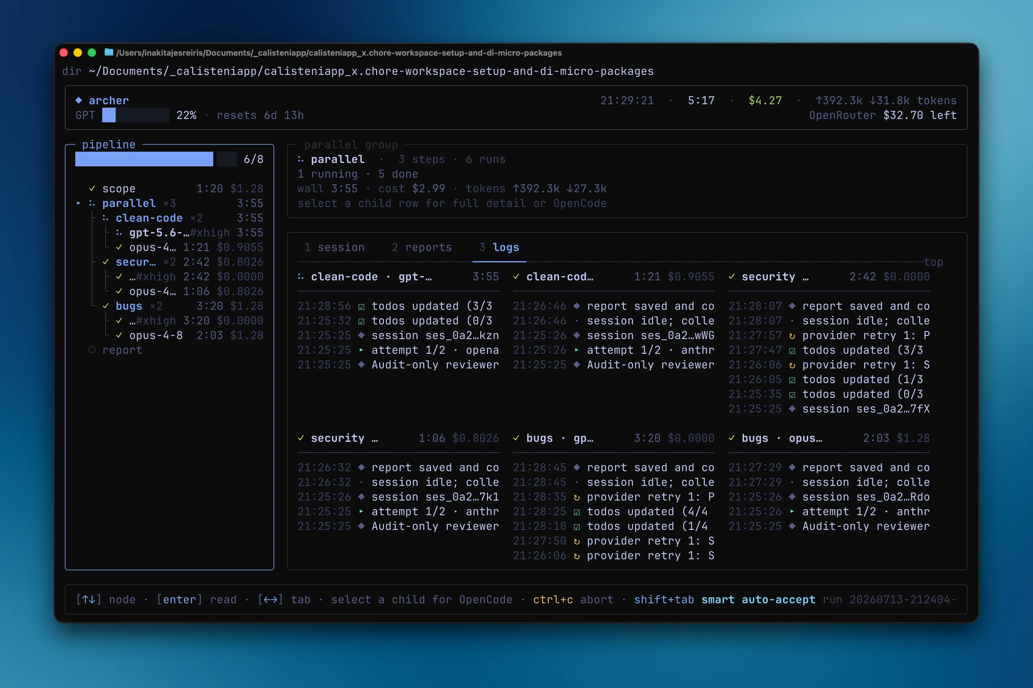
Task: Click the checkmark icon beside scope
Action: pyautogui.click(x=92, y=189)
